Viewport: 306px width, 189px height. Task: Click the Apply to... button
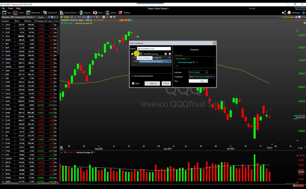pos(153,84)
